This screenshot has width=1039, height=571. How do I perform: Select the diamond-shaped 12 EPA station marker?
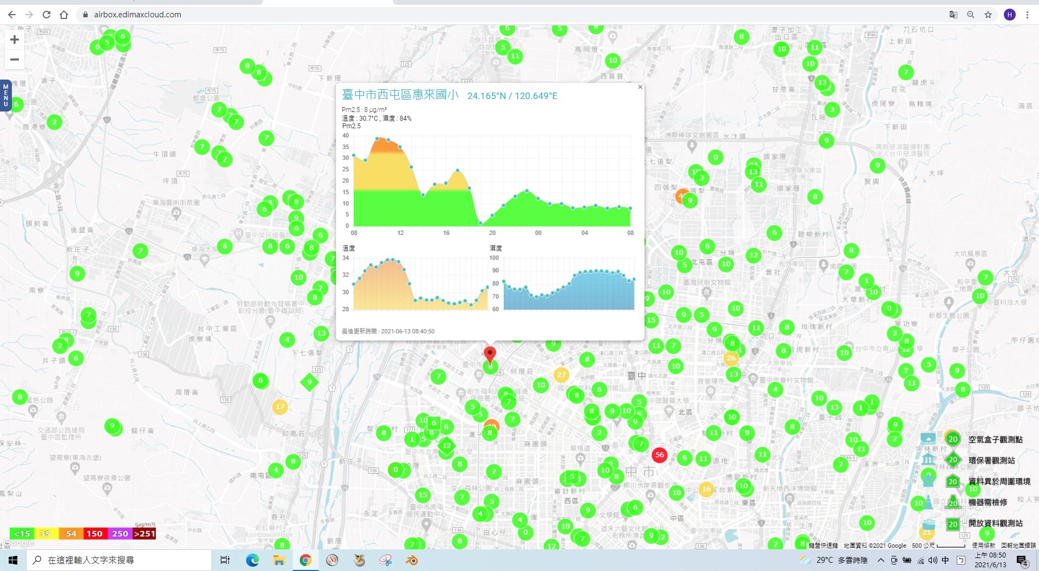446,446
